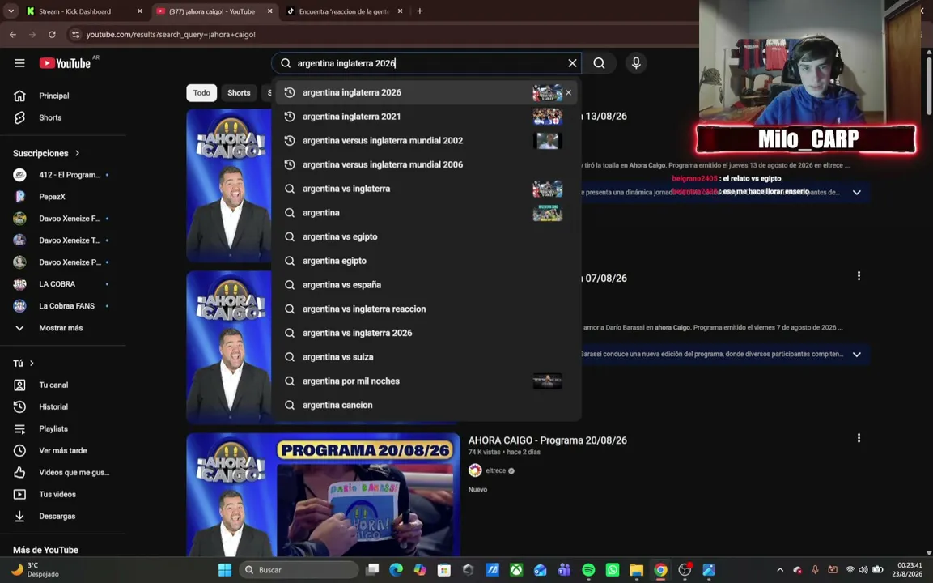Open Playlists in sidebar
933x583 pixels.
tap(63, 429)
